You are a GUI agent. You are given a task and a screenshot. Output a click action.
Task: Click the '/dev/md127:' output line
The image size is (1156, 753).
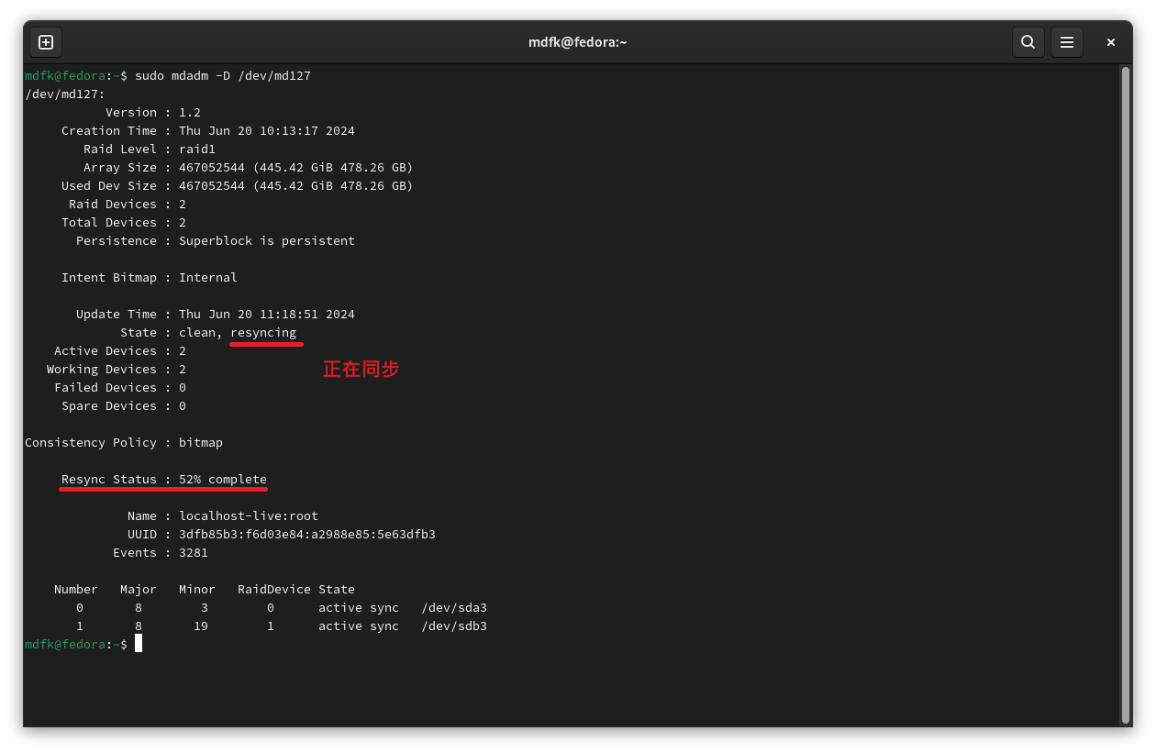pyautogui.click(x=65, y=94)
